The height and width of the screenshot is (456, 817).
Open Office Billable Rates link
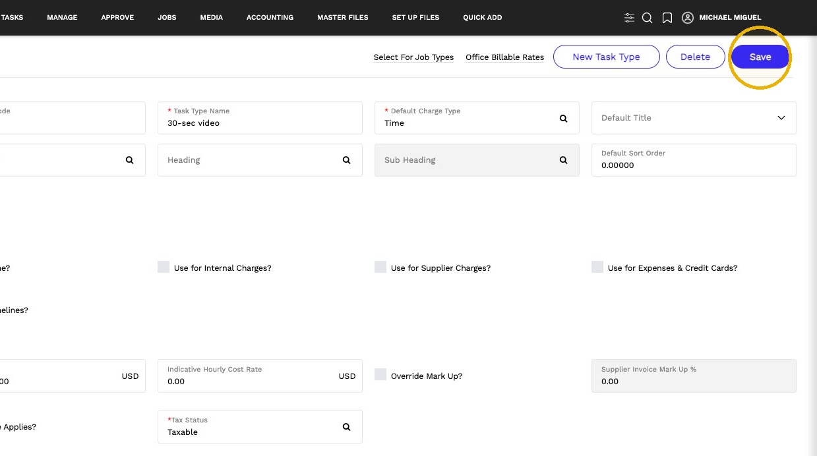pyautogui.click(x=504, y=57)
